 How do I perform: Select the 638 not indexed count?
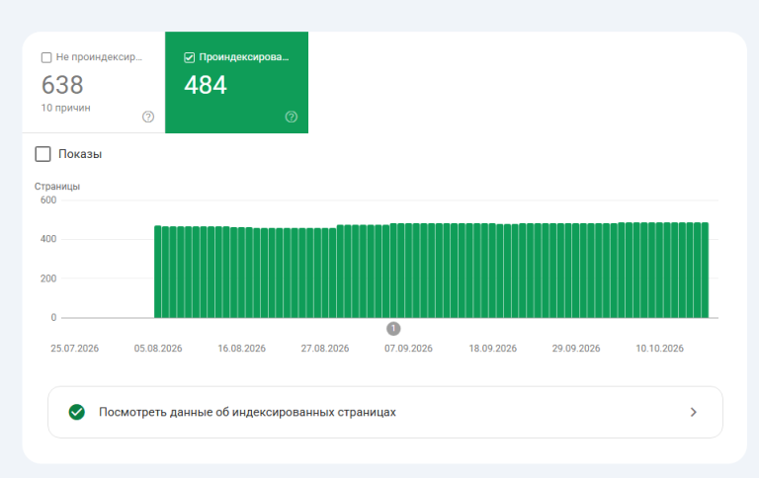point(62,85)
